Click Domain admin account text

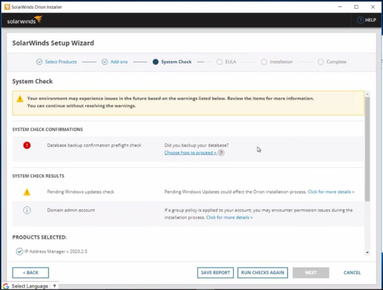click(71, 210)
